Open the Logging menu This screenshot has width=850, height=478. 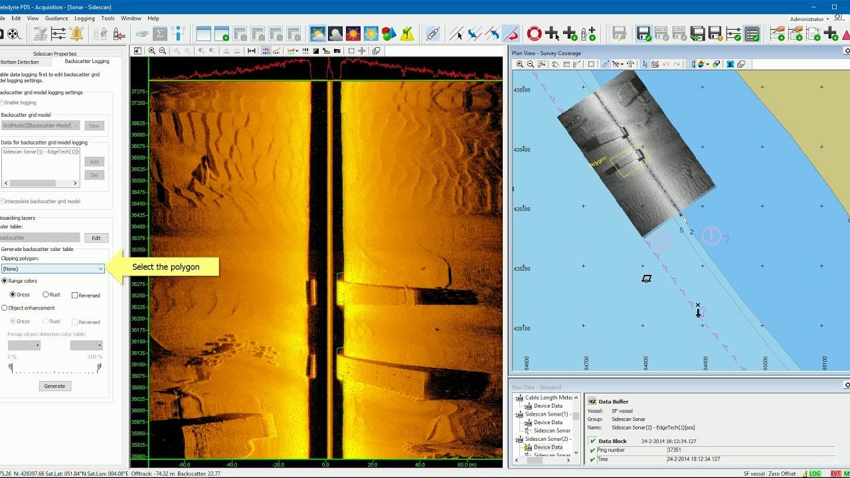pyautogui.click(x=84, y=19)
